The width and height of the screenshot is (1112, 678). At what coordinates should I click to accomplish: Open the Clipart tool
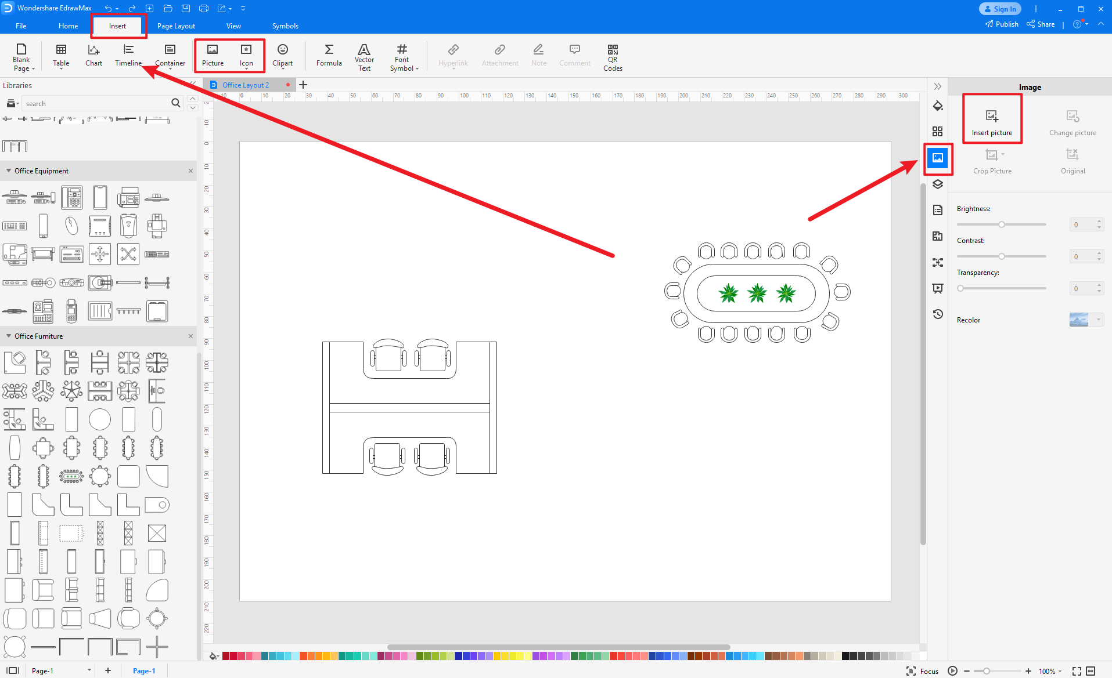[x=283, y=55]
